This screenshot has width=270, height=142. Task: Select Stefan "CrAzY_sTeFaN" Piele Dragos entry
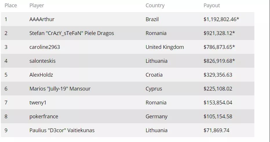click(72, 33)
